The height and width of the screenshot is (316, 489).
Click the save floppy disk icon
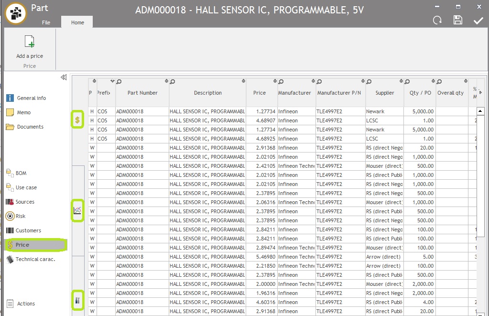[458, 20]
